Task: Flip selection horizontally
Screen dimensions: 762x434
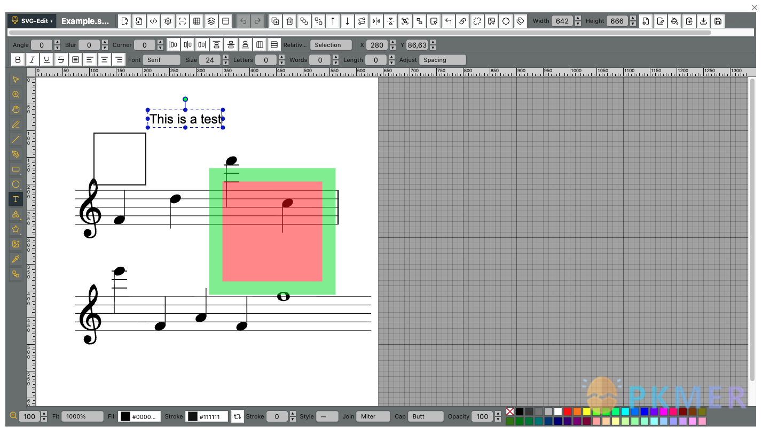Action: click(x=376, y=21)
